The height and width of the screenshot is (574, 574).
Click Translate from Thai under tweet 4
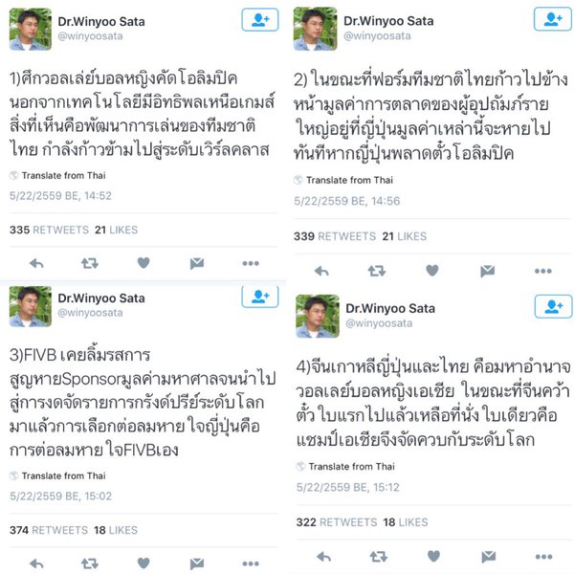(x=351, y=467)
